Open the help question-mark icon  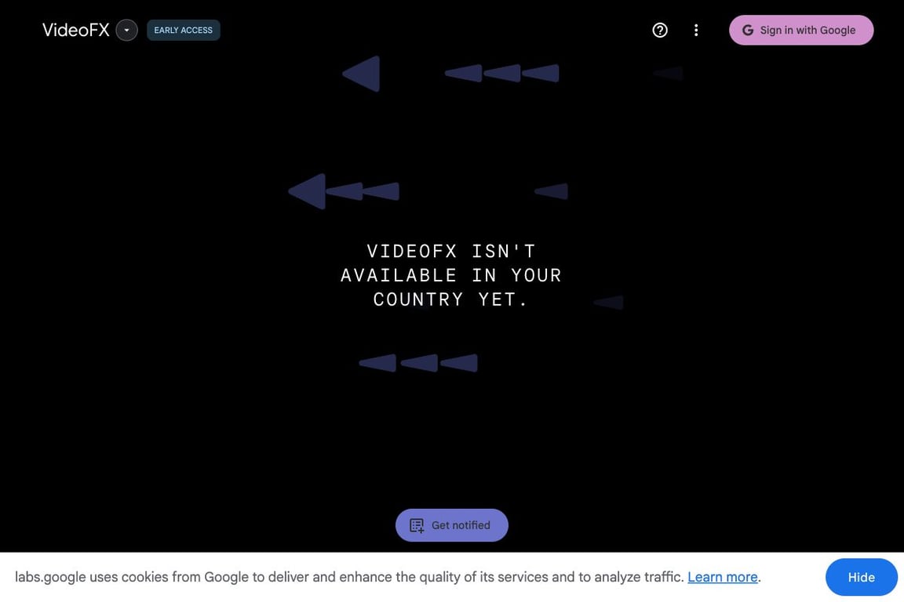point(659,30)
